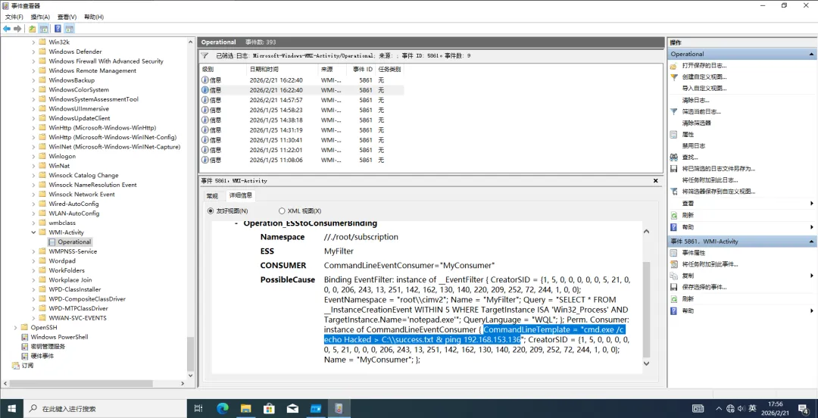818x418 pixels.
Task: Click the 属性 properties icon in Operational actions
Action: pos(674,135)
